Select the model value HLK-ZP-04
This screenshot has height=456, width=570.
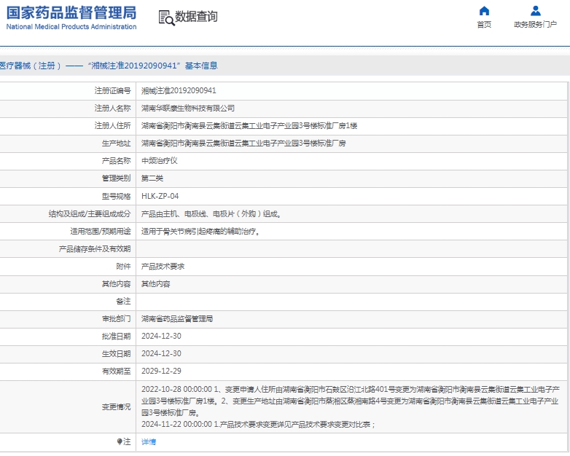click(x=160, y=196)
